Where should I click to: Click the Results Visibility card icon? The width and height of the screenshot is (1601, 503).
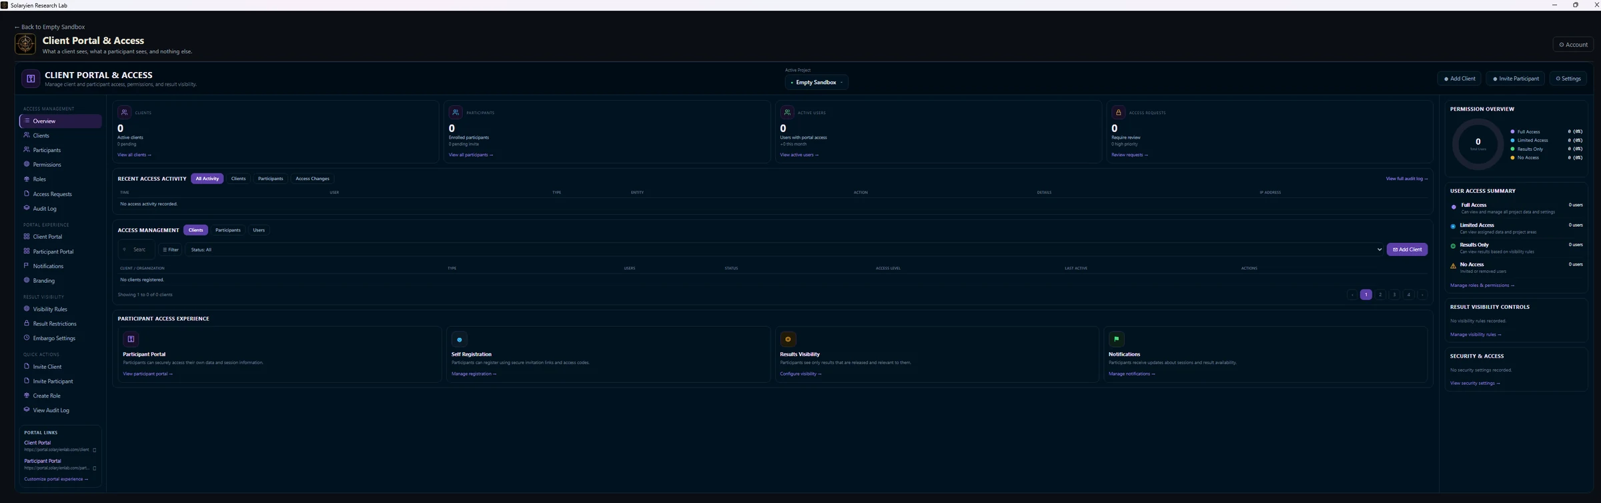788,340
